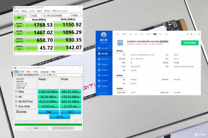Click the Abort button in AS SSD

63,128
